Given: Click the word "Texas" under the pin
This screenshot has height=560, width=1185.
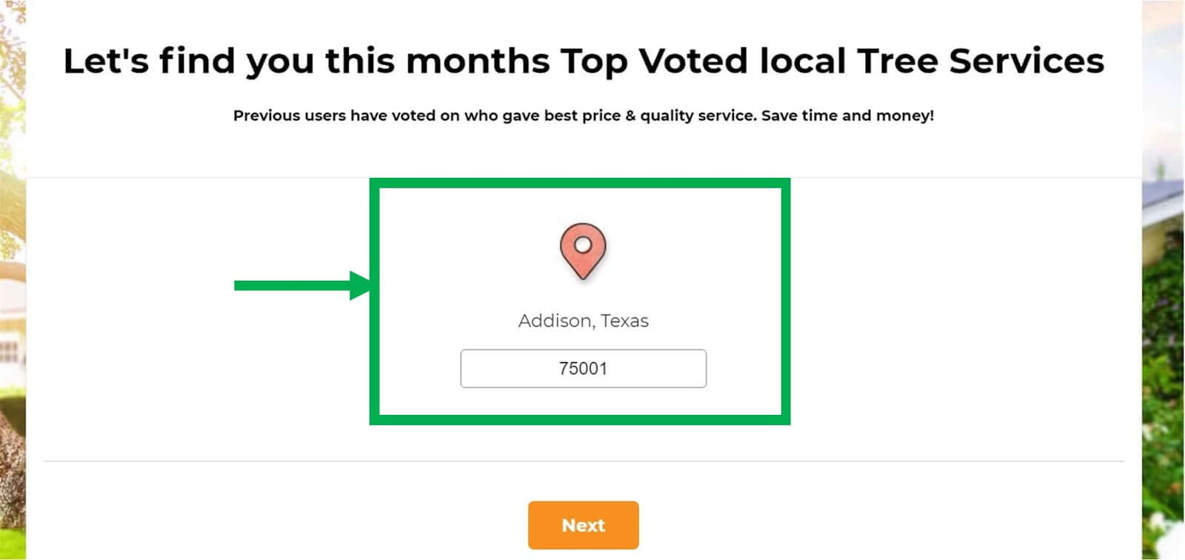Looking at the screenshot, I should click(624, 321).
